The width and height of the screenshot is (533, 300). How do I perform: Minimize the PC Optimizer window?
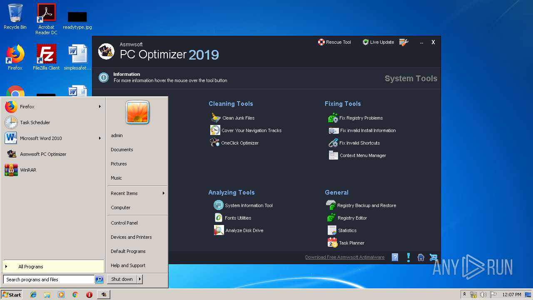[x=422, y=42]
